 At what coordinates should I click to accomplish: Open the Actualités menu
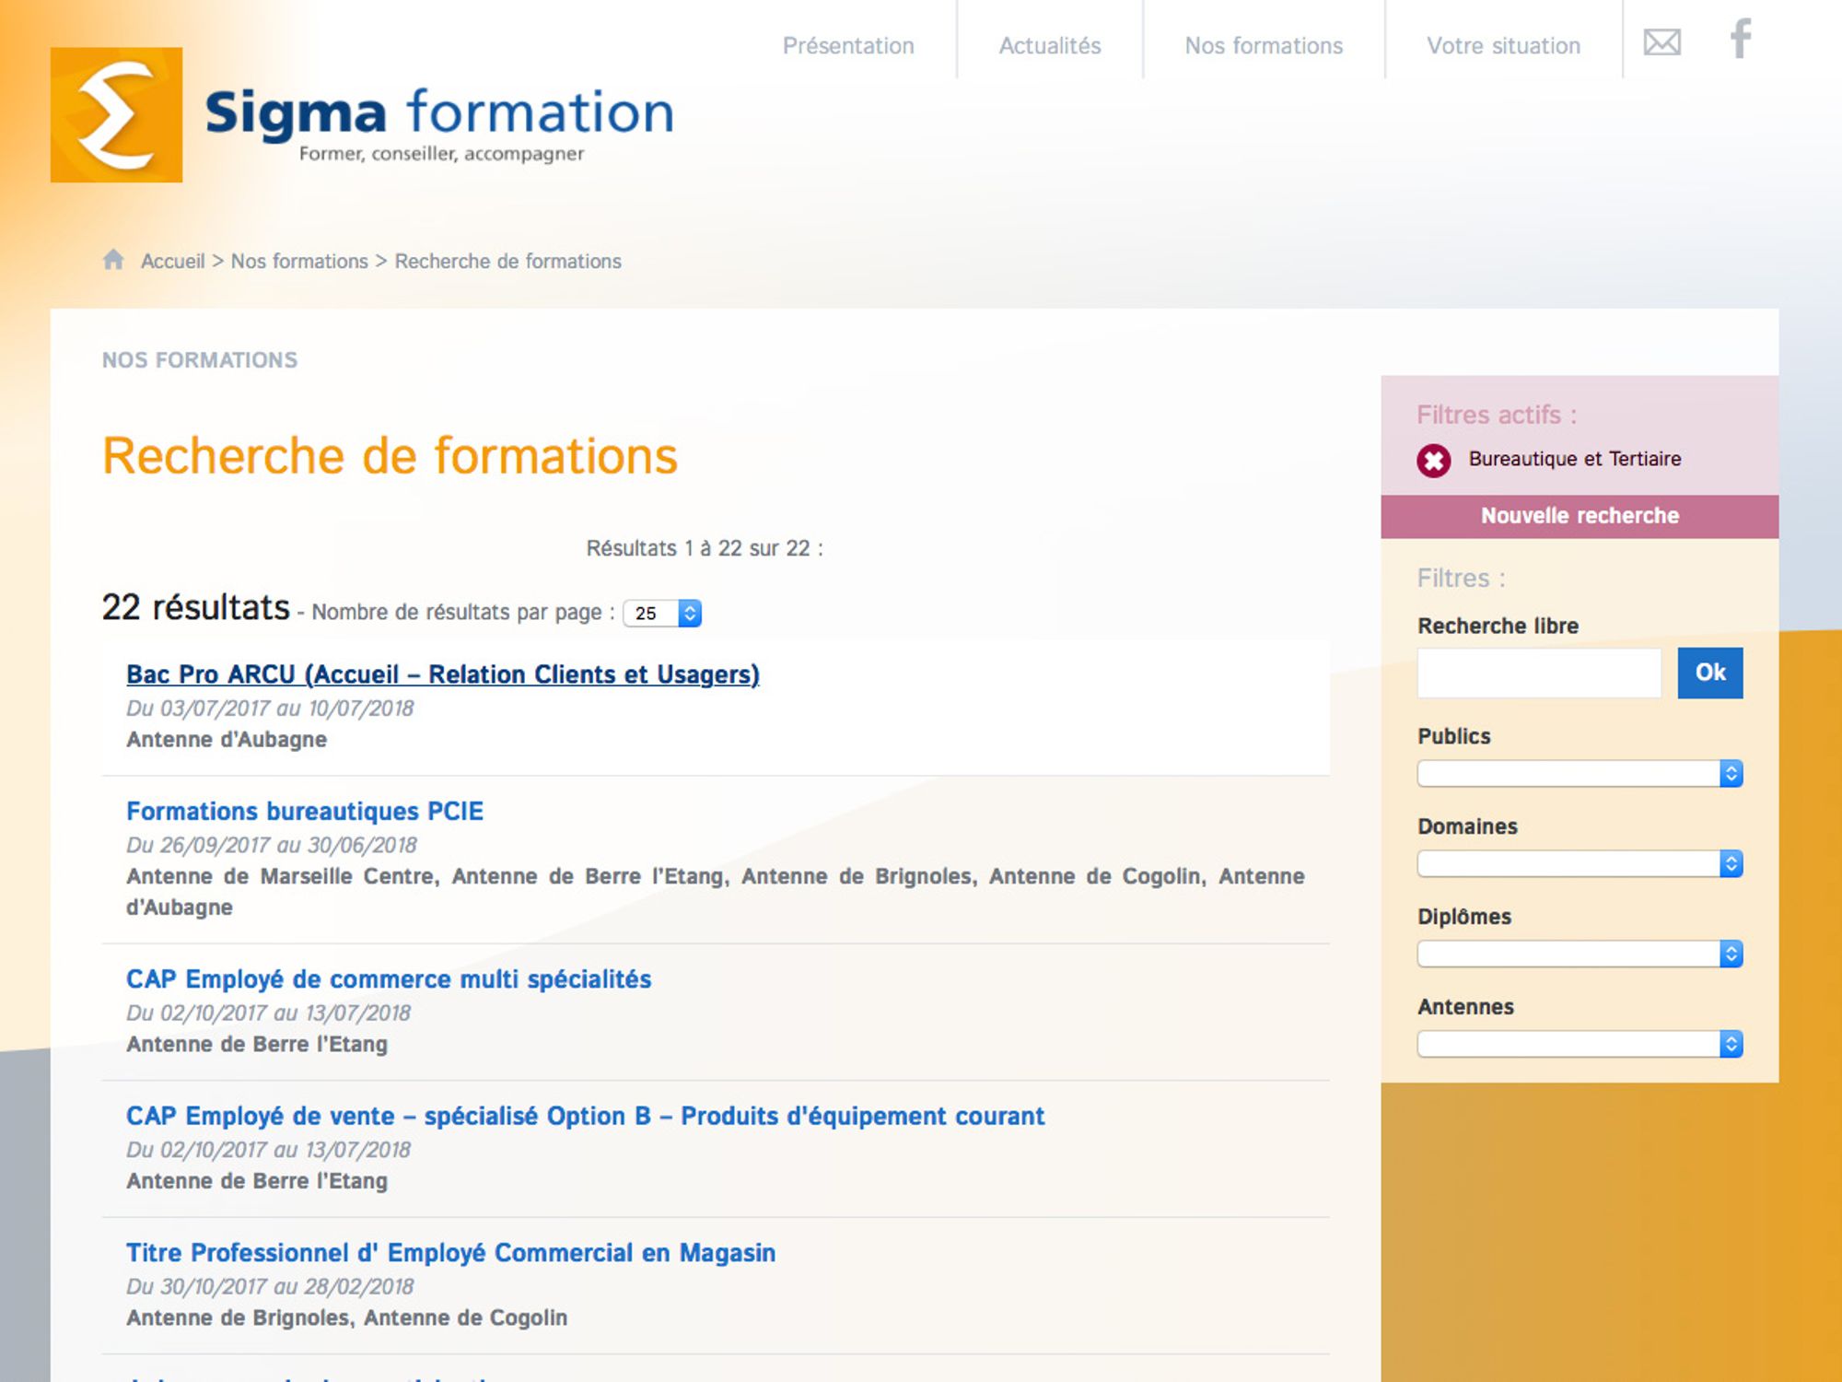tap(1049, 45)
